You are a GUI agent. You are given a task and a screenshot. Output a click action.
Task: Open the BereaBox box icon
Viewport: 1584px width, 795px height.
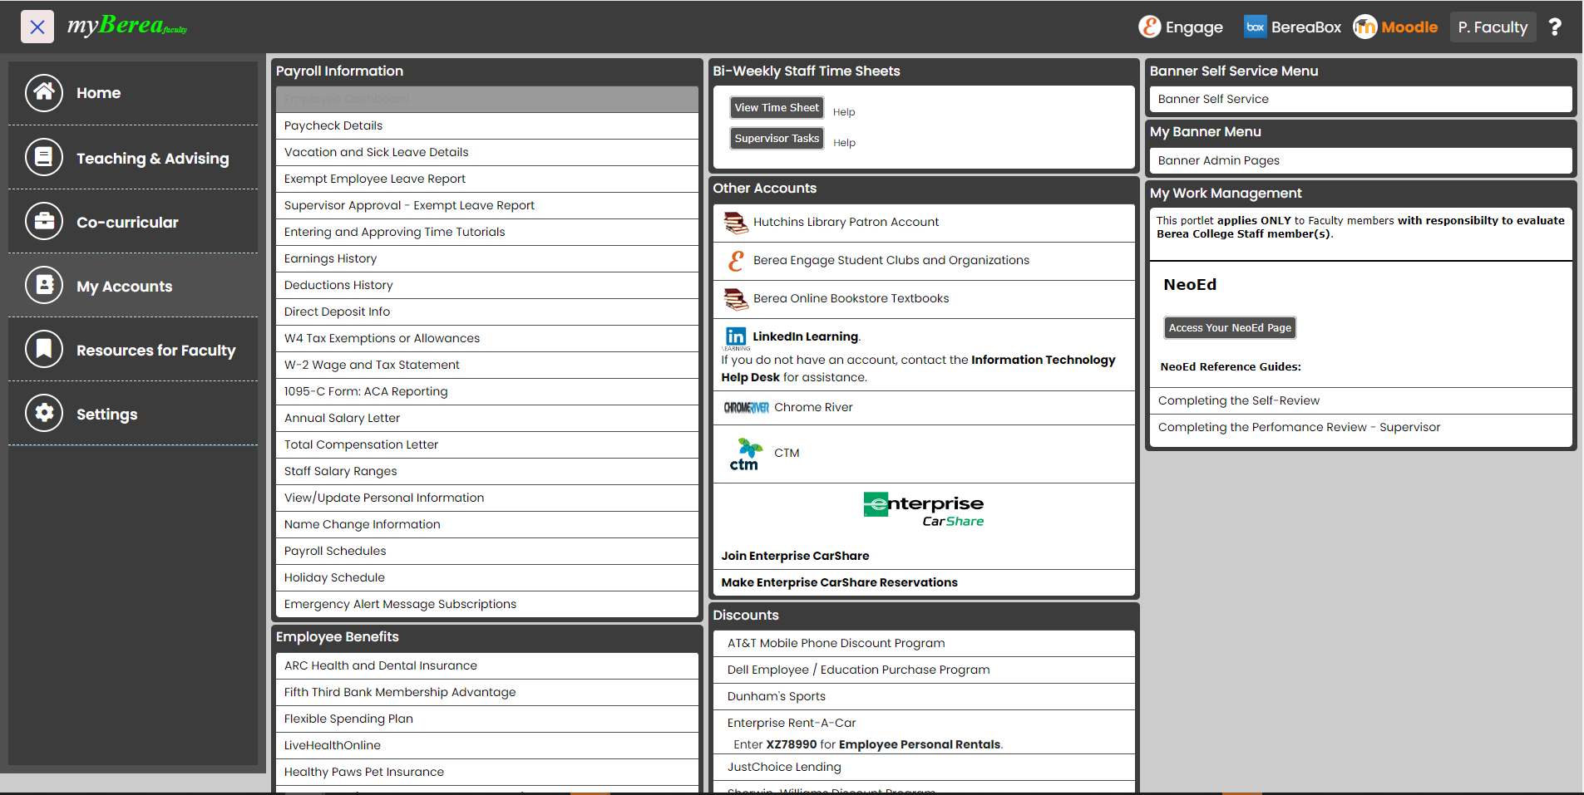[1255, 27]
